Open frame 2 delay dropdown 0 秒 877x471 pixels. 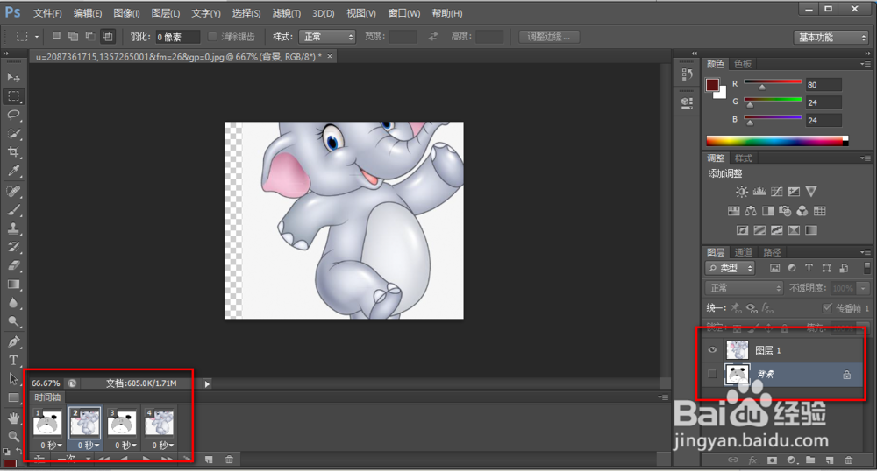point(89,446)
